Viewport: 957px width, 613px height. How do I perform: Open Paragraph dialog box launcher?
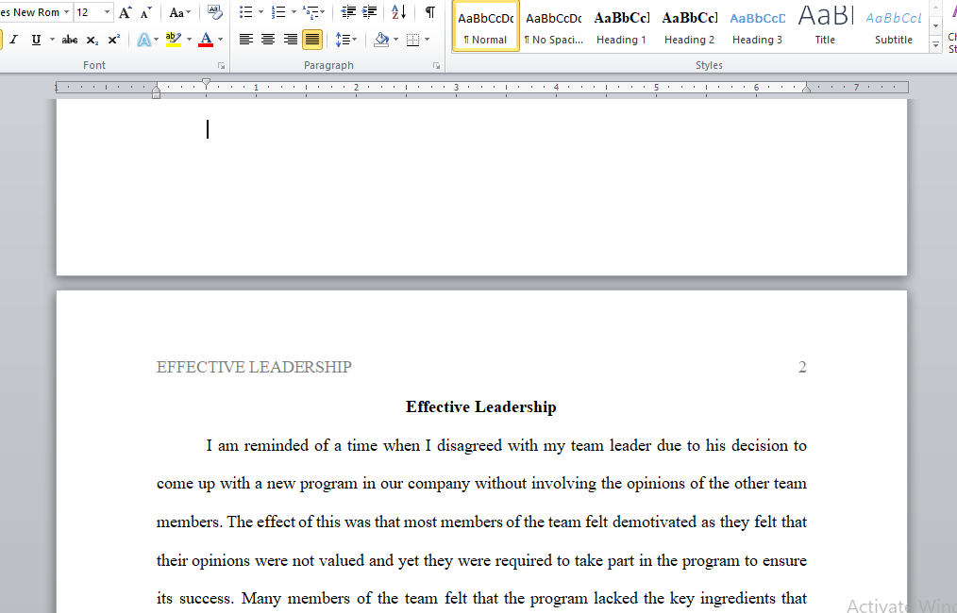coord(436,66)
